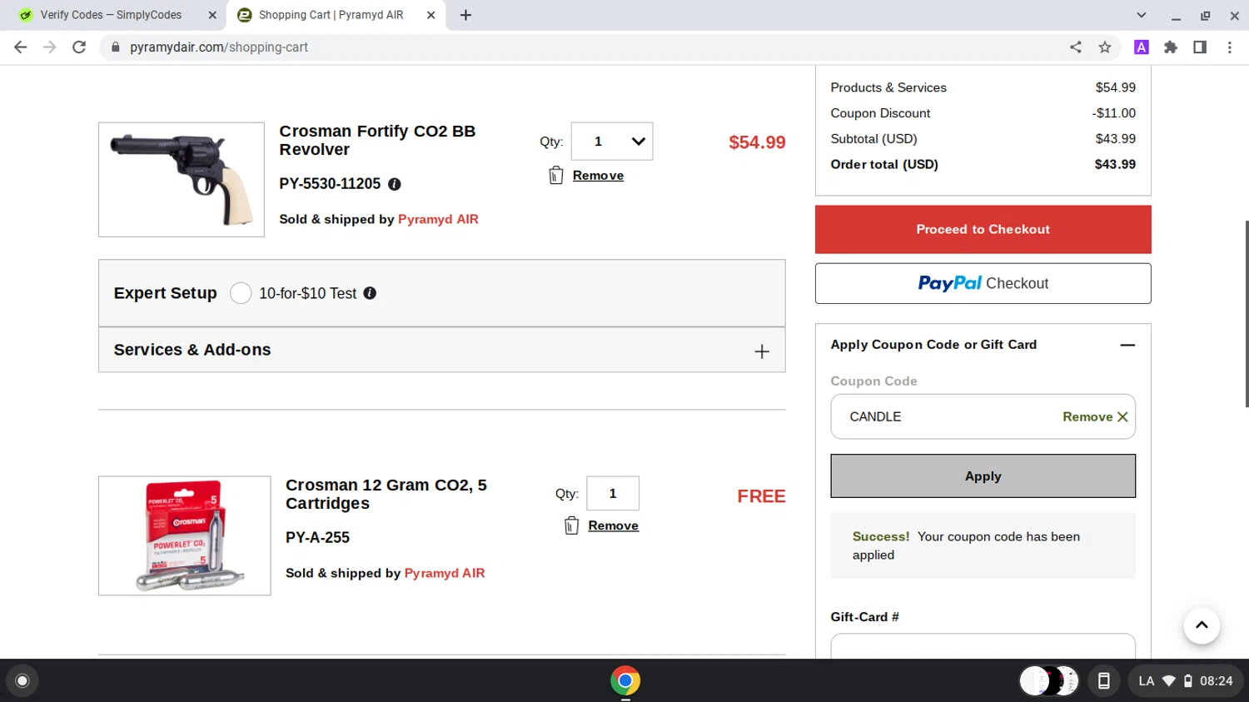
Task: Click the browser forward arrow
Action: tap(50, 47)
